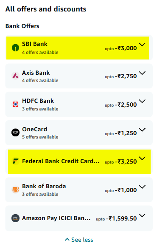Image resolution: width=157 pixels, height=246 pixels.
Task: Click the Amazon Pay logo icon
Action: (x=15, y=218)
